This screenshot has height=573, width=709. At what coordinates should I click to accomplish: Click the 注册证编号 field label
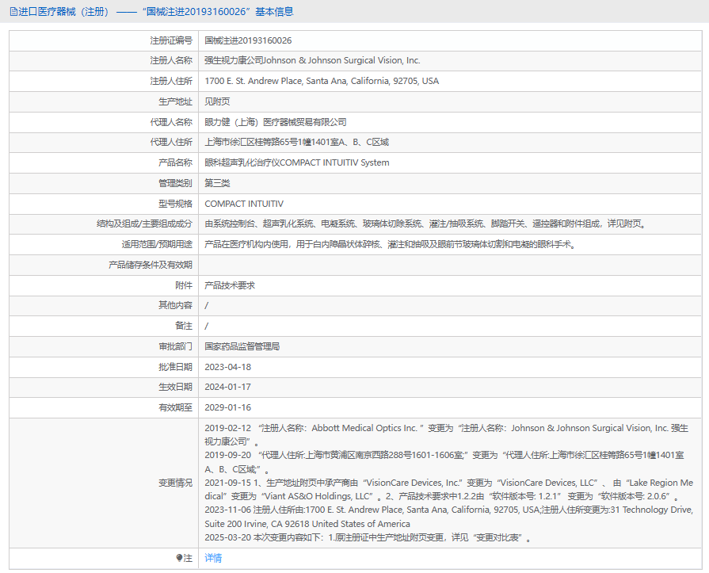[171, 40]
